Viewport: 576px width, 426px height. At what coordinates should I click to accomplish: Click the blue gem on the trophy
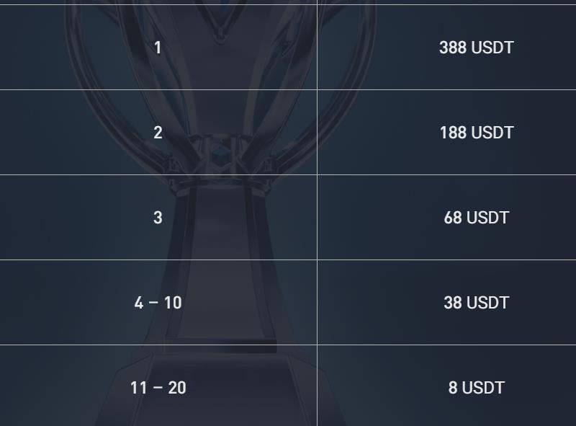tap(220, 153)
